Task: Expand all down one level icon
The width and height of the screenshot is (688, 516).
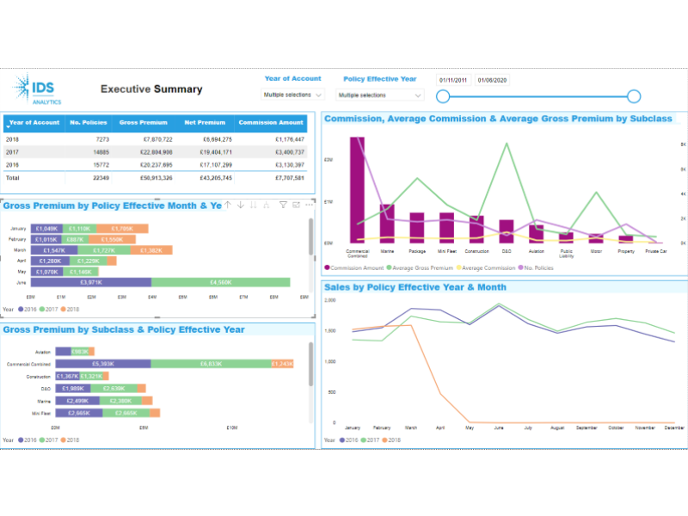Action: [267, 205]
